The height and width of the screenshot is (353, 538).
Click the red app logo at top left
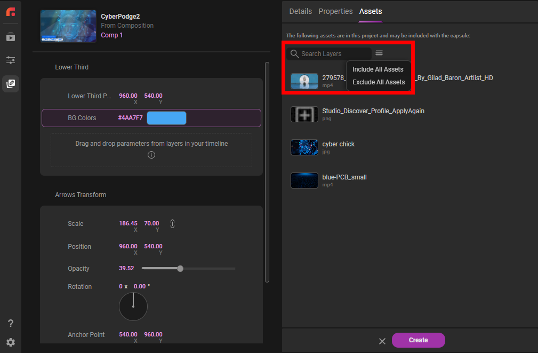tap(10, 12)
